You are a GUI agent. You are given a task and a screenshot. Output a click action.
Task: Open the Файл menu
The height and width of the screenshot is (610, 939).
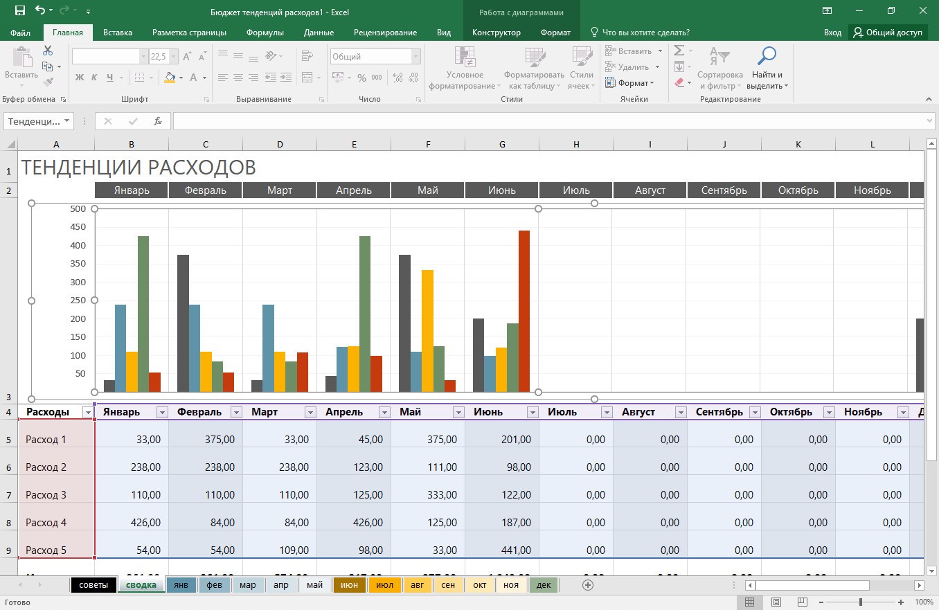20,33
